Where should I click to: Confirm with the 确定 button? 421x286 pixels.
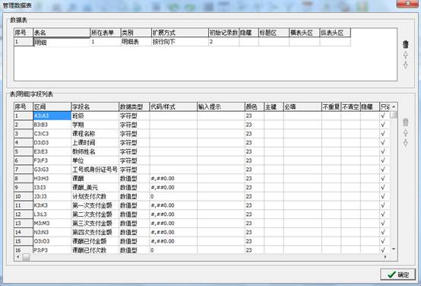(x=398, y=275)
